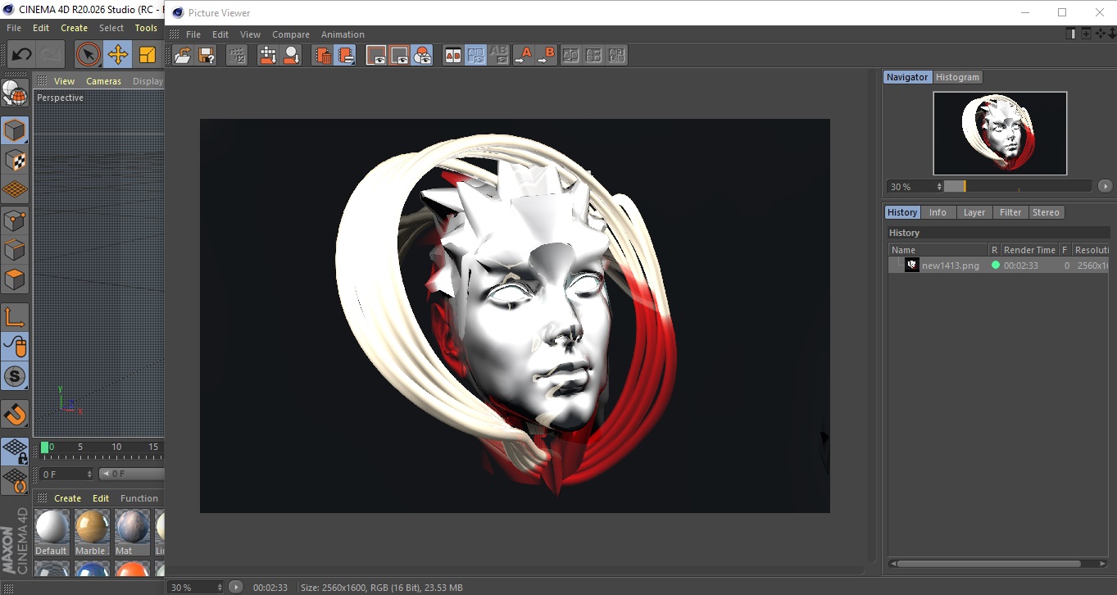Click the Save As disk icon
Viewport: 1117px width, 595px height.
click(x=207, y=55)
